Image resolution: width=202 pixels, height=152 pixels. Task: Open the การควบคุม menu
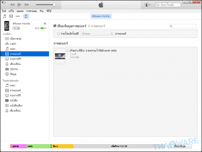31,11
